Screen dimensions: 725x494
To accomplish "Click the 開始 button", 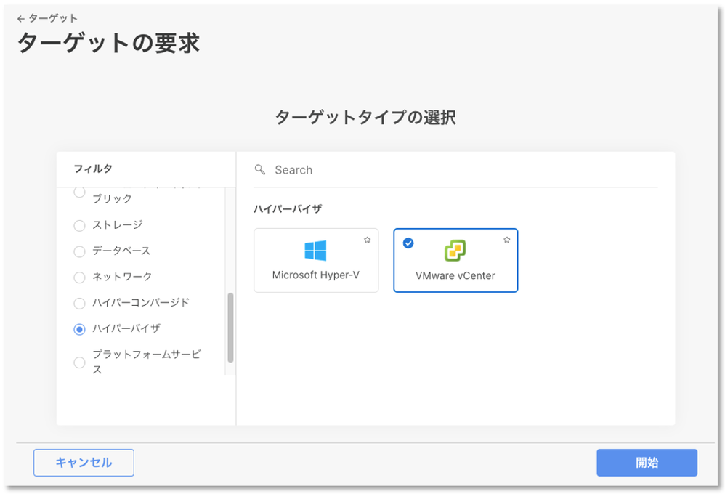I will coord(647,463).
